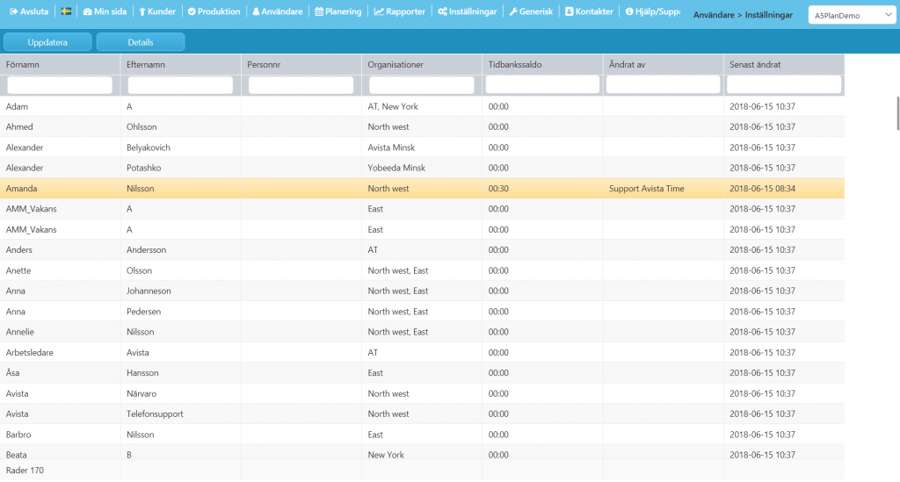Click the Pedersen last name cell
Image resolution: width=900 pixels, height=482 pixels.
click(x=143, y=312)
